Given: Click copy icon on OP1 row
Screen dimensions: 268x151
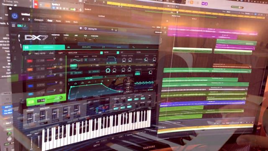Looking at the screenshot, I should (61, 60).
